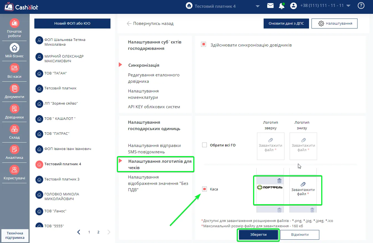Open API KEY облікових систем section

click(x=154, y=107)
